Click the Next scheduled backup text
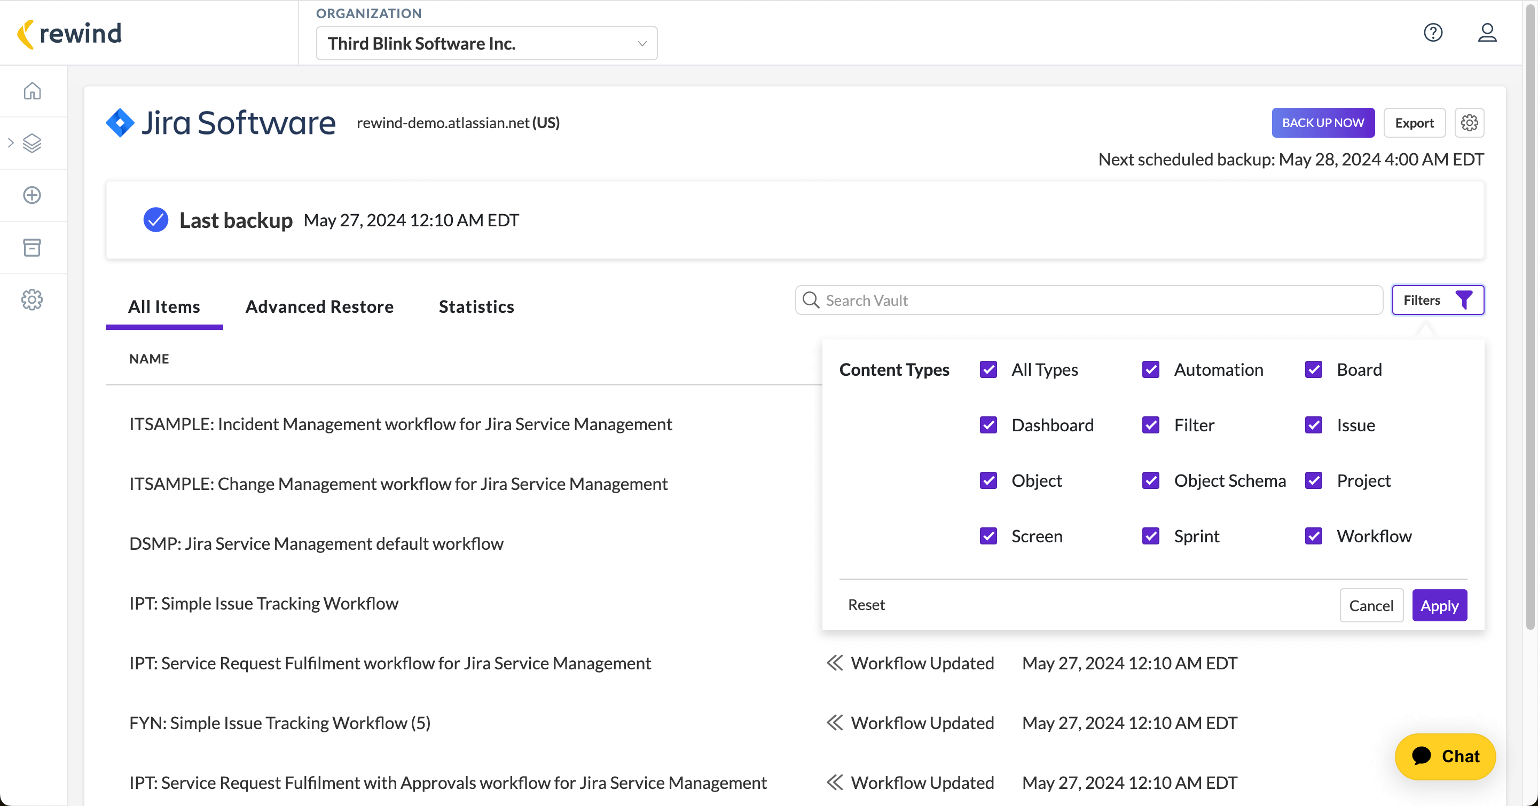Screen dimensions: 1538x806 pyautogui.click(x=1291, y=159)
